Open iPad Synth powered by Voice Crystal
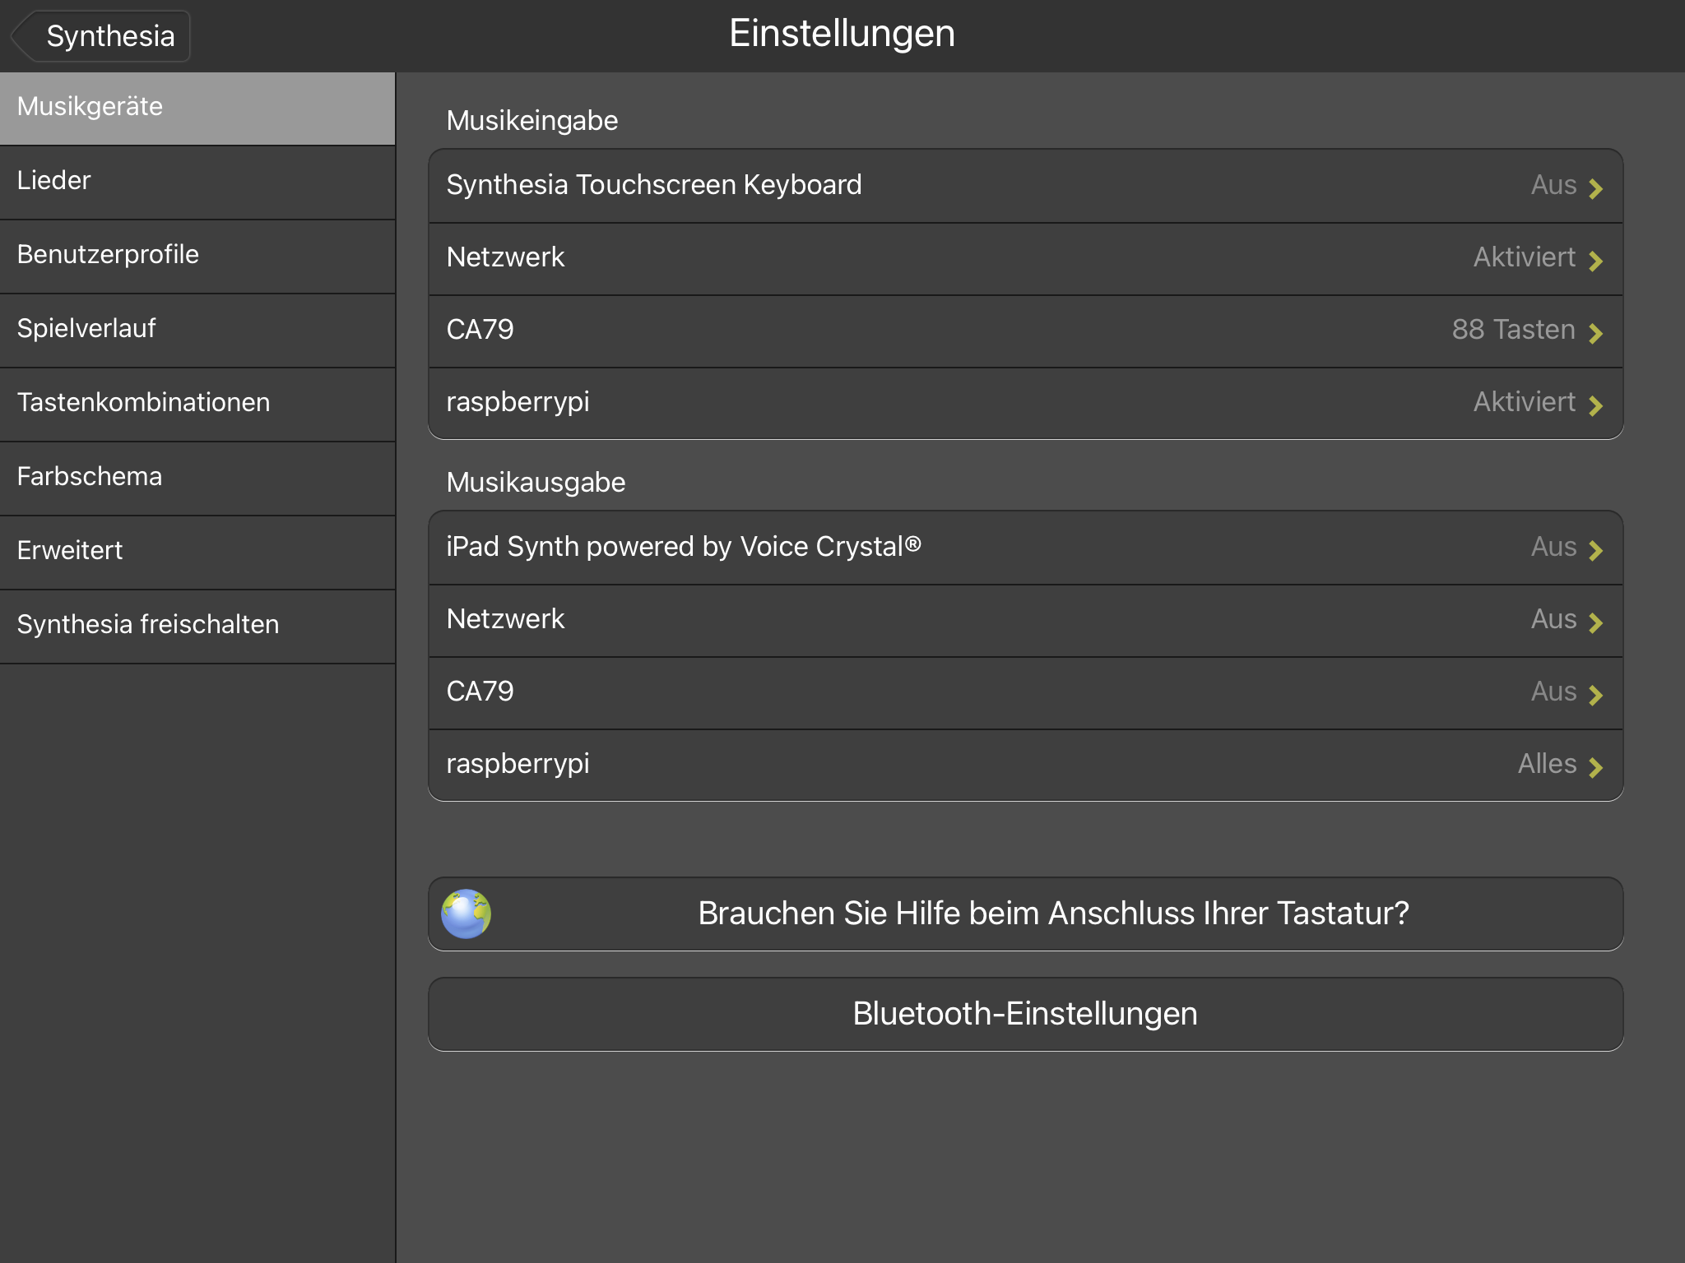1685x1263 pixels. click(x=1025, y=548)
